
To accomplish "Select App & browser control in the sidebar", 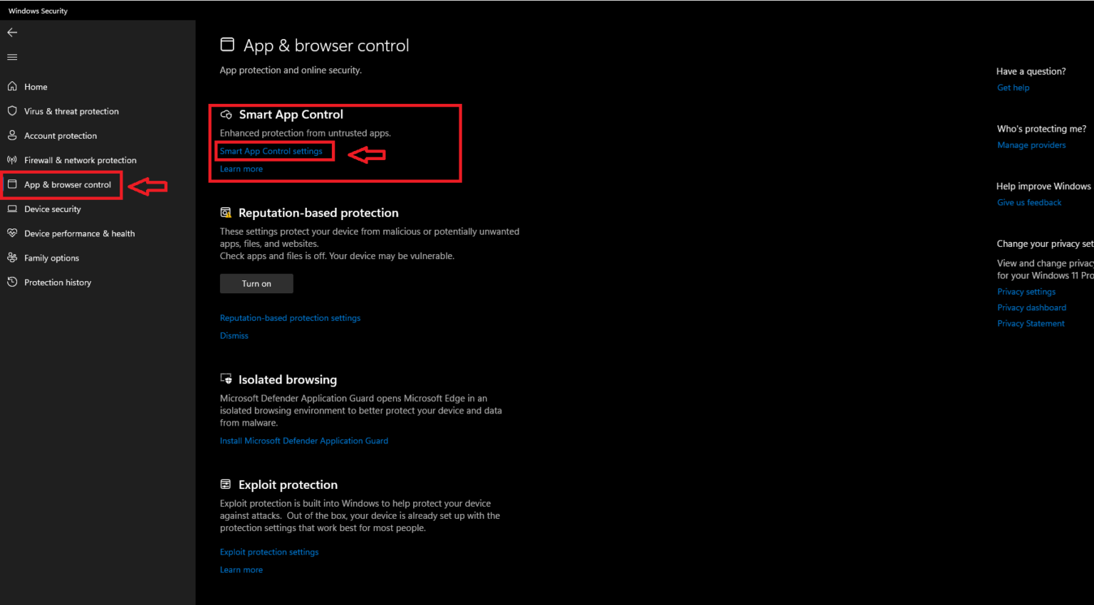I will point(67,184).
